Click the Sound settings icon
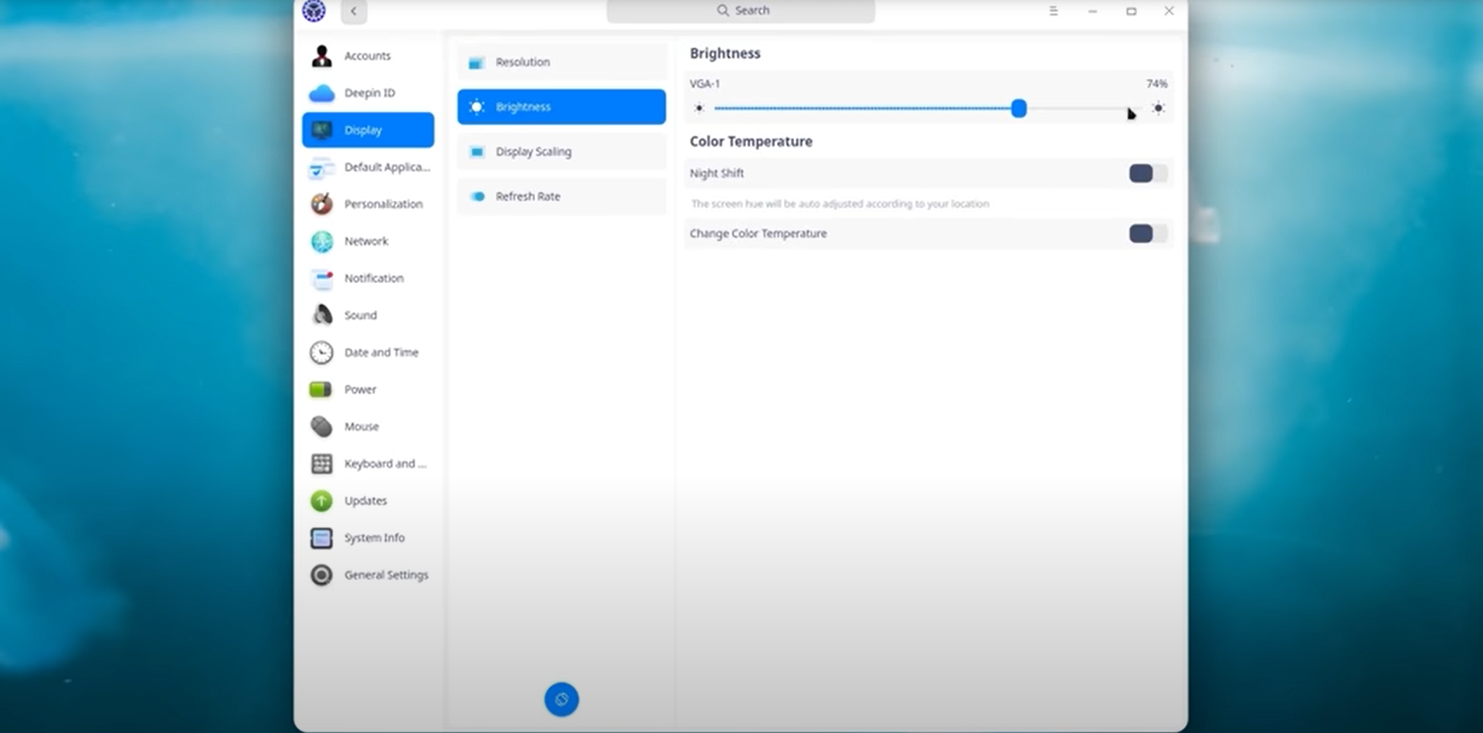Screen dimensions: 1483x733 pos(321,314)
